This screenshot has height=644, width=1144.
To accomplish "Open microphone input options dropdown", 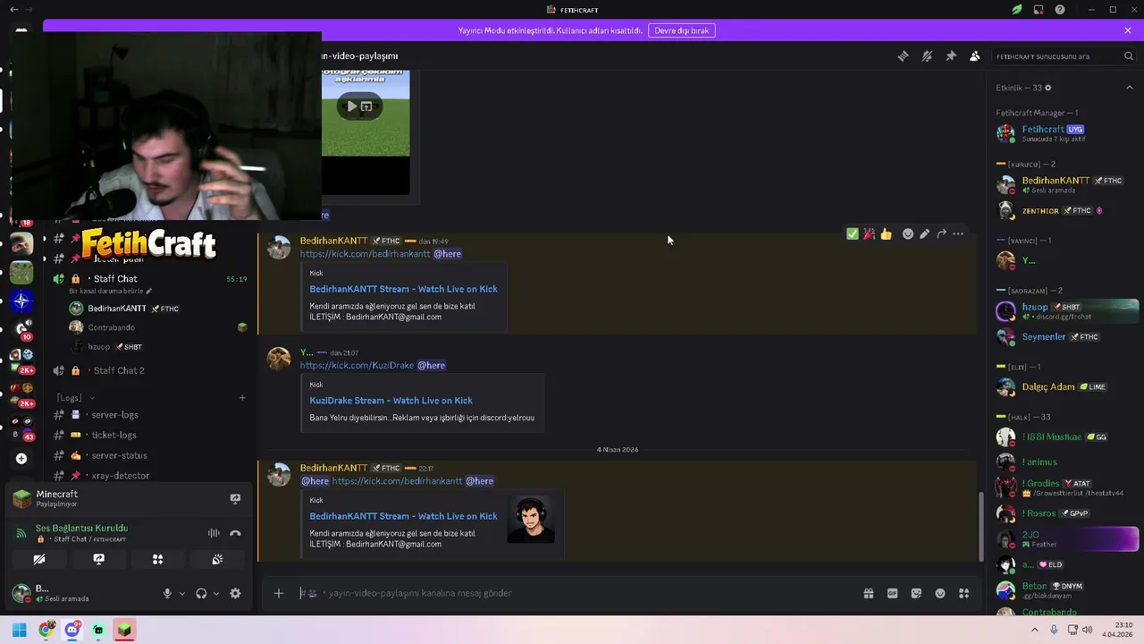I will [182, 593].
